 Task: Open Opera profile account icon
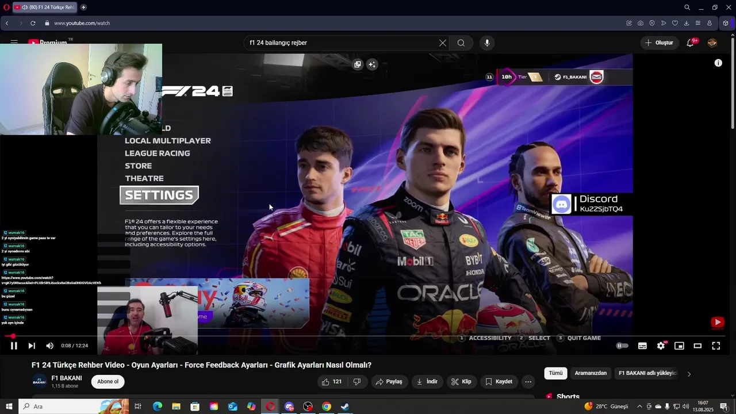click(x=710, y=23)
